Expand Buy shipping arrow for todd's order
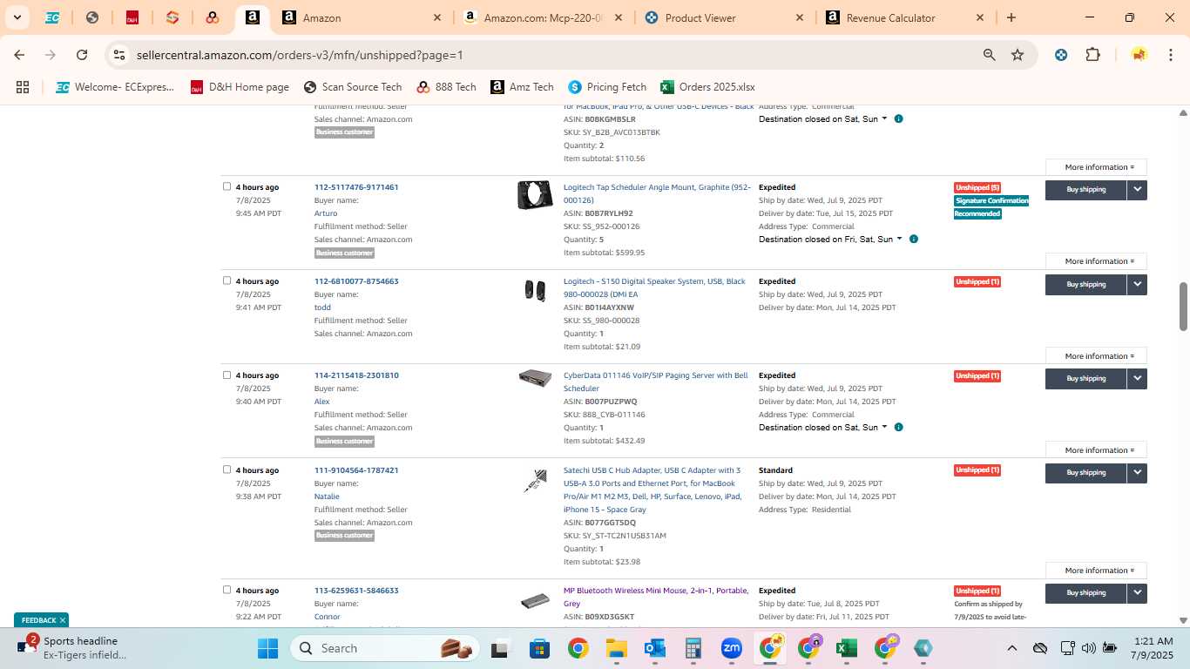 (x=1137, y=284)
